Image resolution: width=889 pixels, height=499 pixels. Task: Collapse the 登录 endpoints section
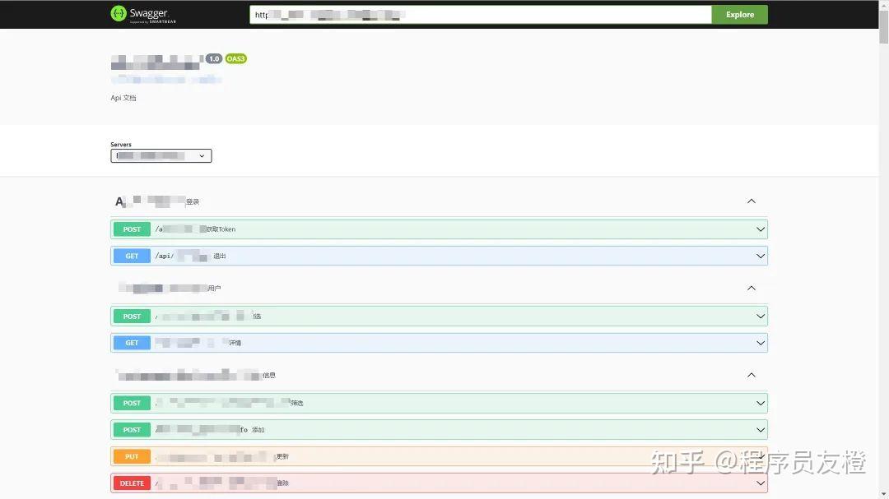coord(751,201)
